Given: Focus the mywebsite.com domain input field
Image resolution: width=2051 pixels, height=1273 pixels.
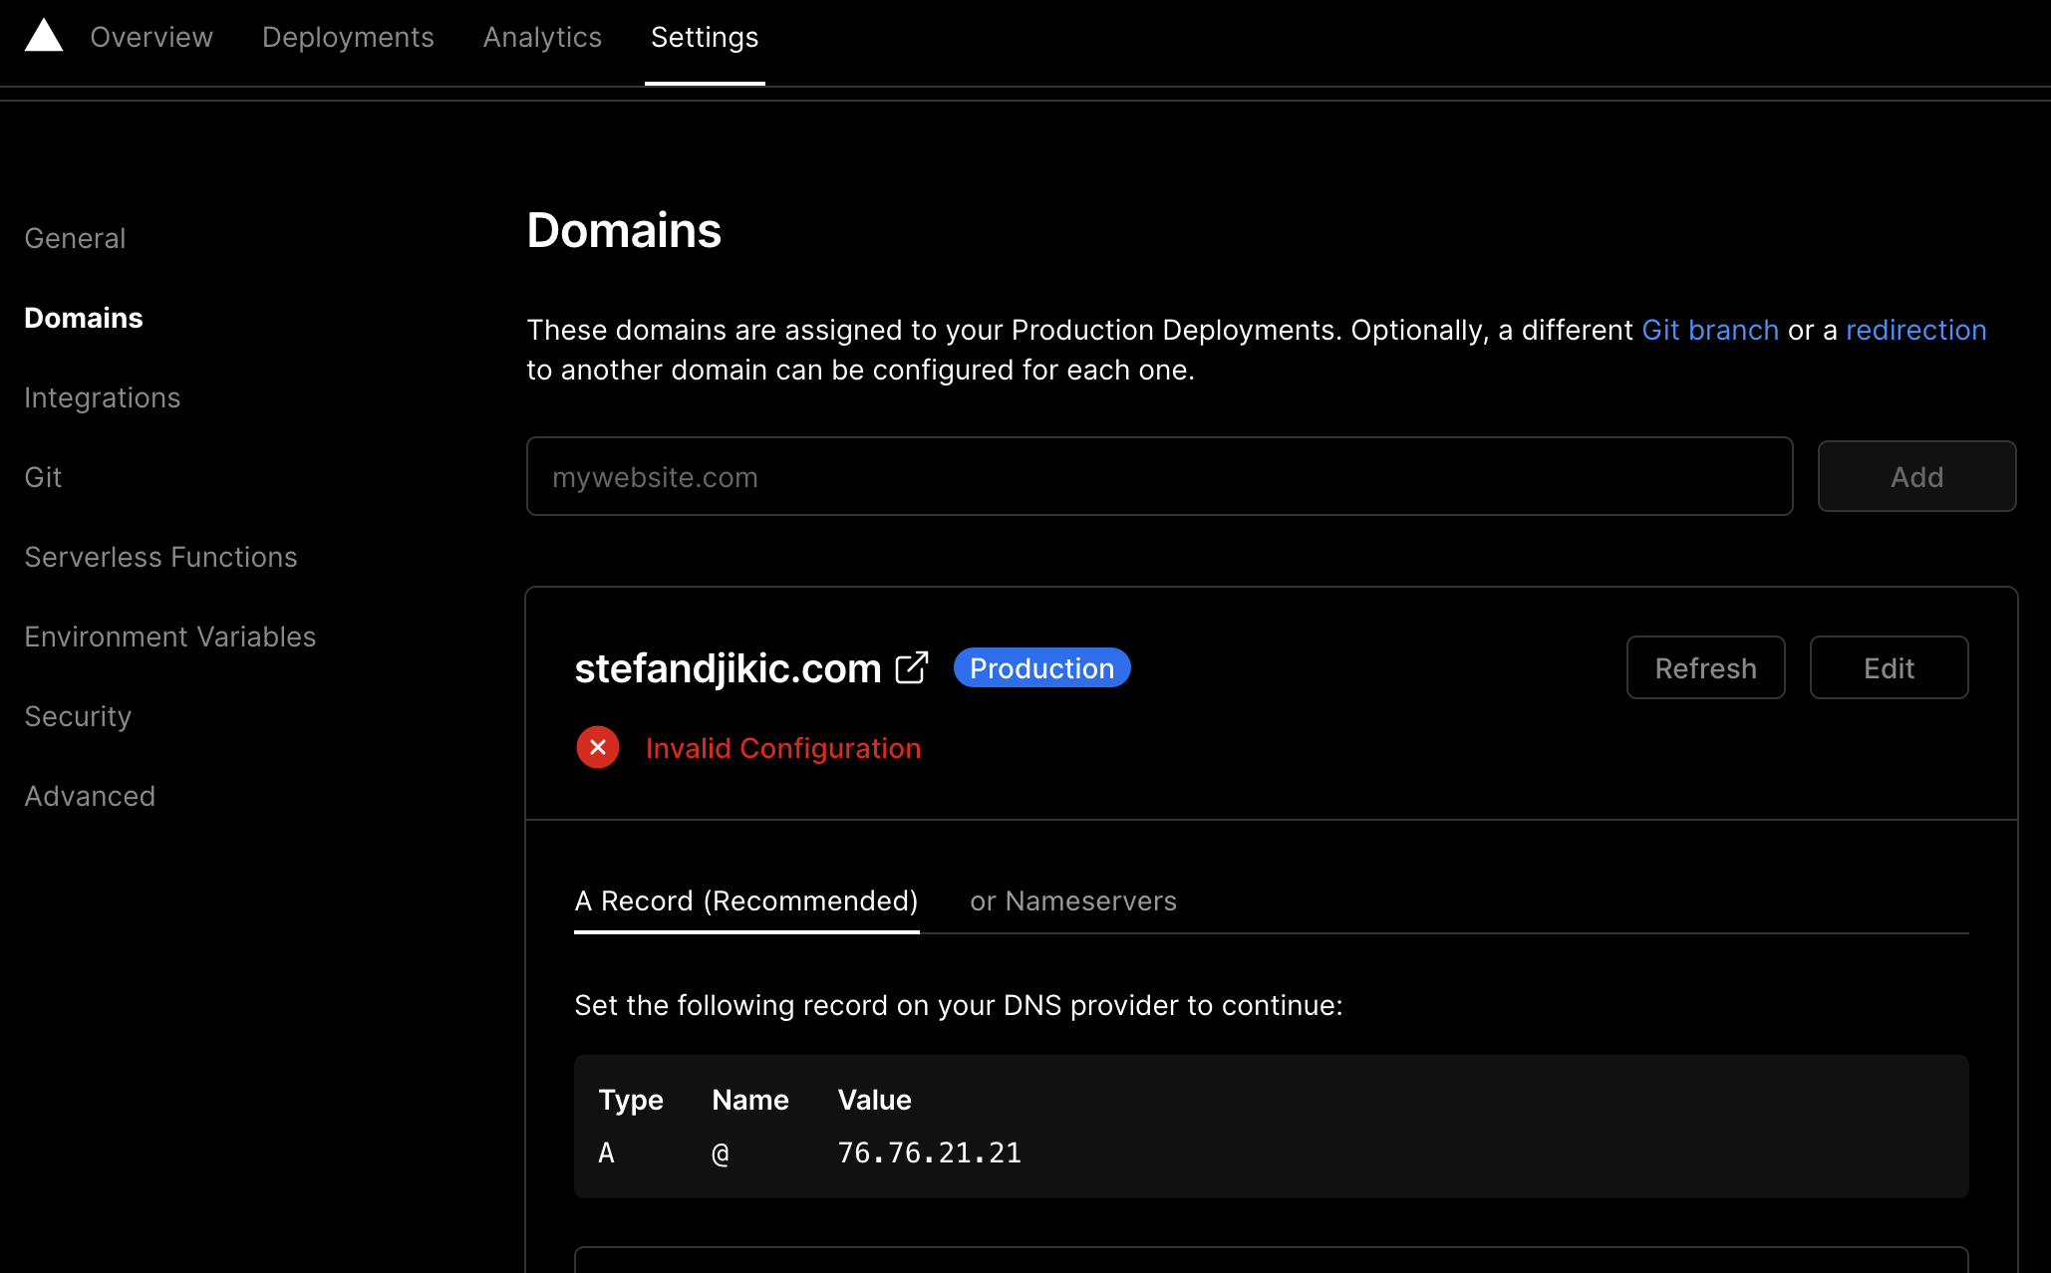Looking at the screenshot, I should pos(1159,476).
